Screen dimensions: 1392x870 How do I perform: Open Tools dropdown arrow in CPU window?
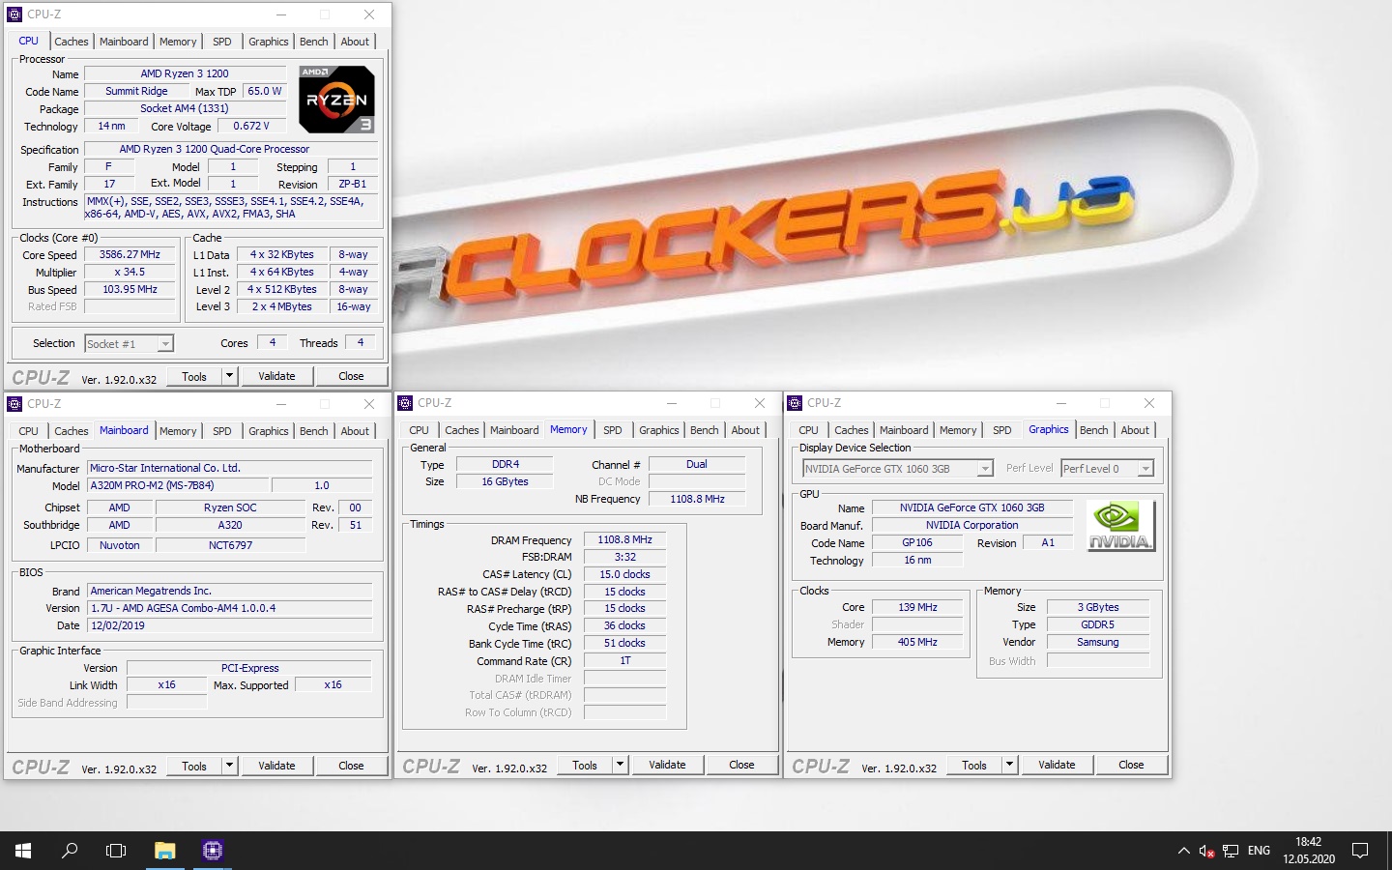tap(229, 376)
